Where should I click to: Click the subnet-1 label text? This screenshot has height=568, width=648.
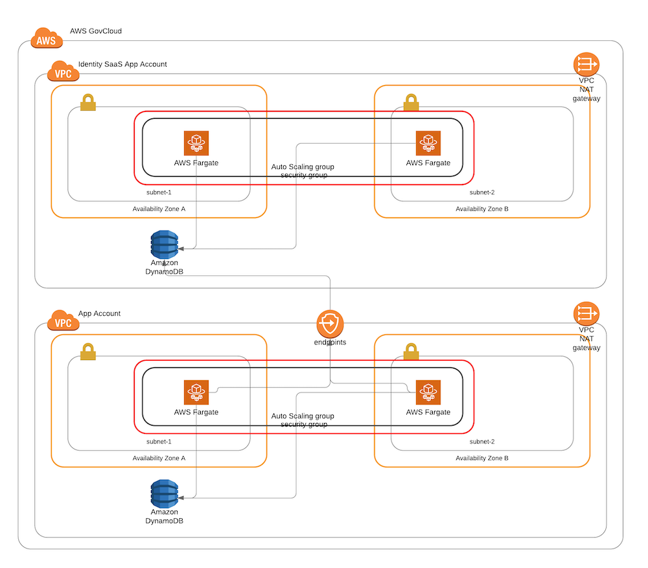[159, 192]
